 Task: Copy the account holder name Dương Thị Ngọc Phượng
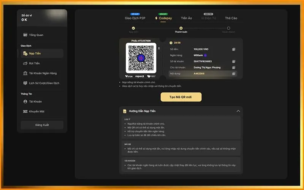click(x=234, y=68)
